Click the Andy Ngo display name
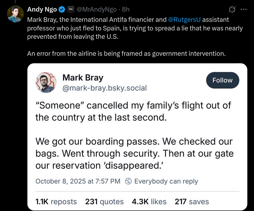Image resolution: width=254 pixels, height=211 pixels. [x=42, y=10]
